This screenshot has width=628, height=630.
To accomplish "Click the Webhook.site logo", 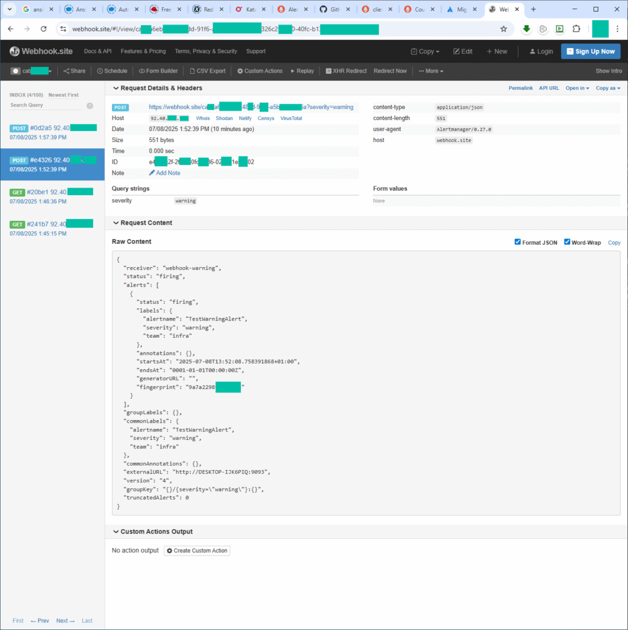I will tap(41, 51).
